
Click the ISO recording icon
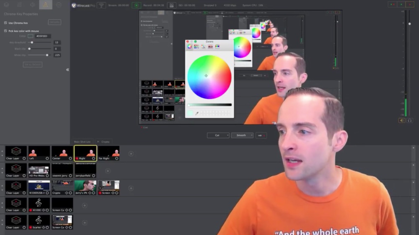point(171,5)
